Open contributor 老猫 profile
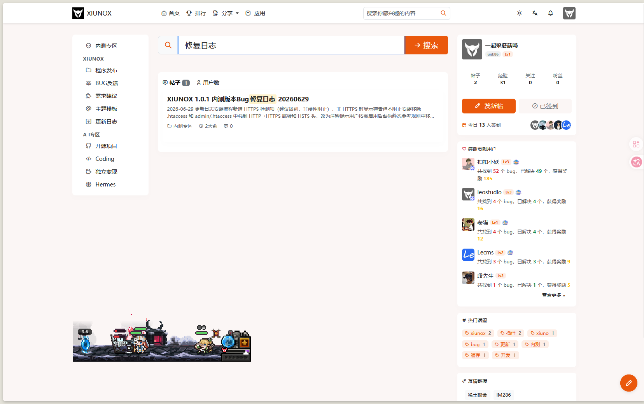The width and height of the screenshot is (644, 404). tap(483, 223)
